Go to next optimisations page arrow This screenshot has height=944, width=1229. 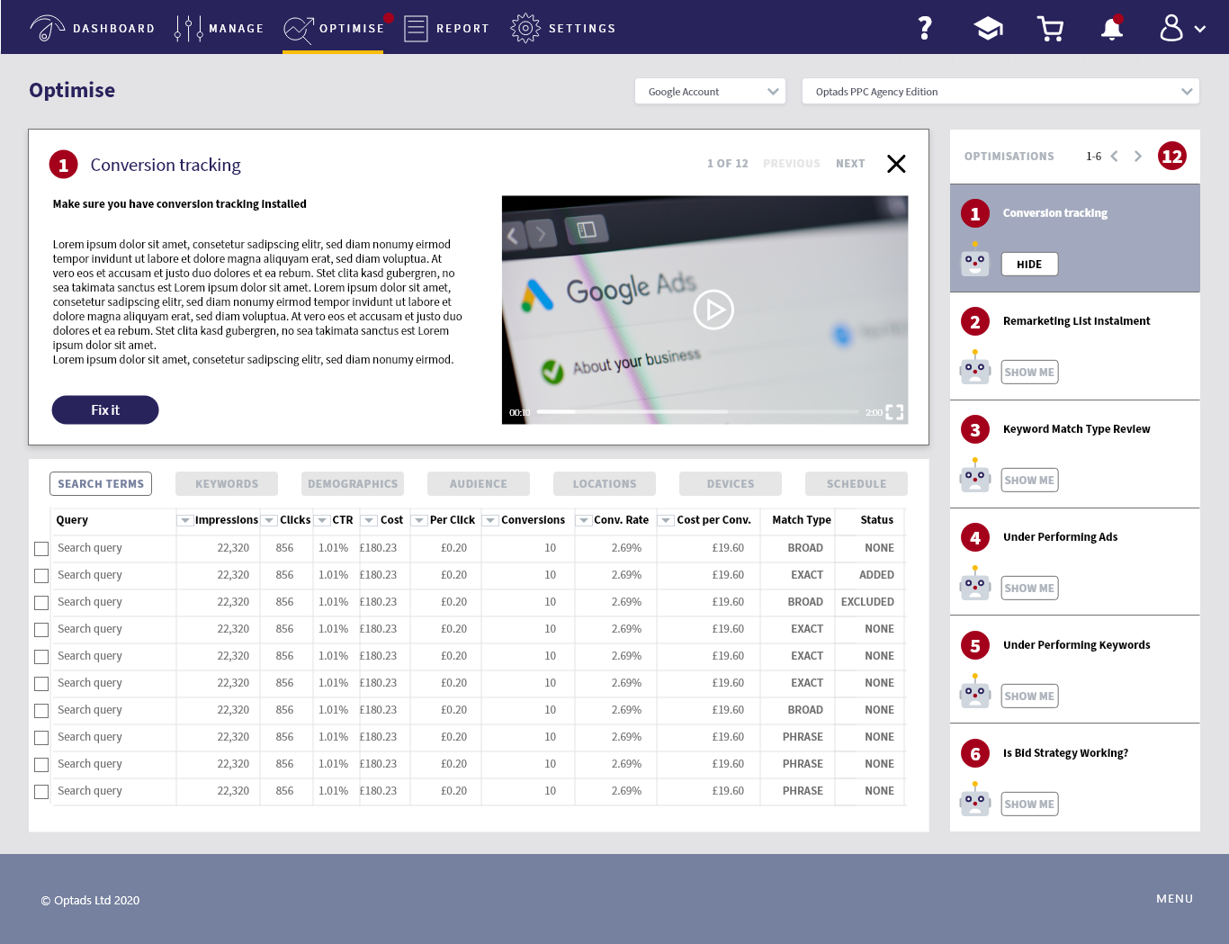coord(1138,157)
